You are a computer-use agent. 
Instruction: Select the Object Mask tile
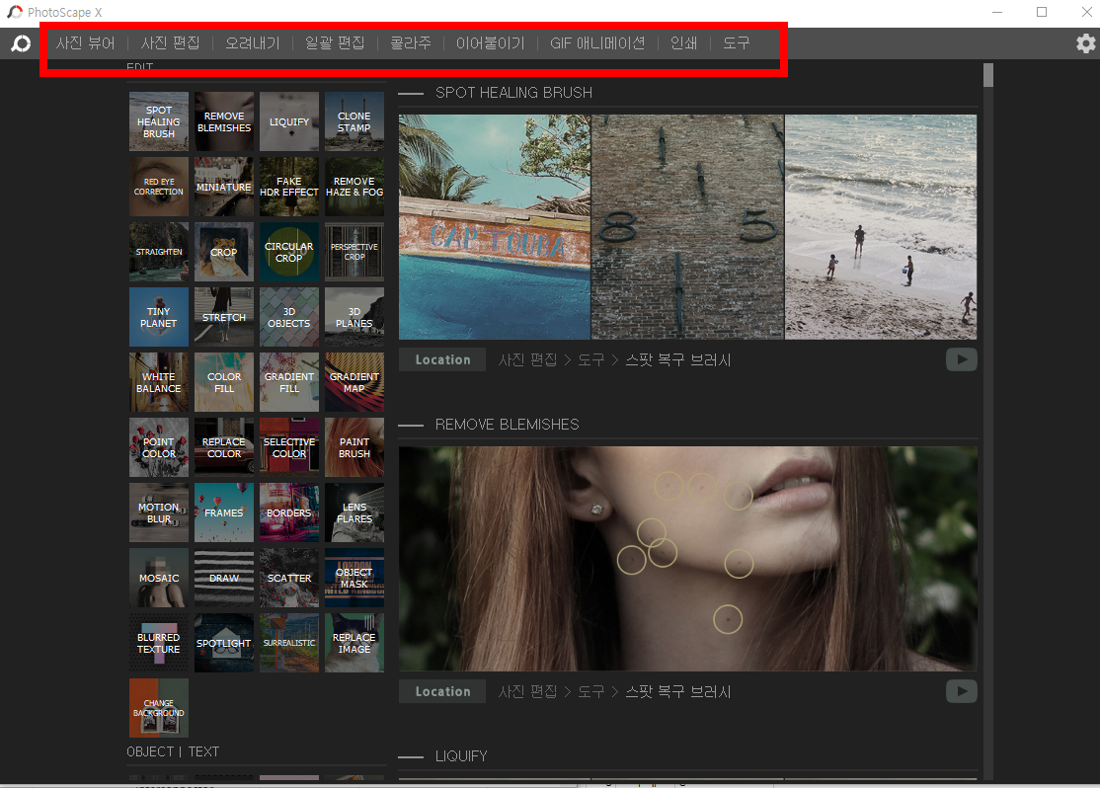[354, 579]
